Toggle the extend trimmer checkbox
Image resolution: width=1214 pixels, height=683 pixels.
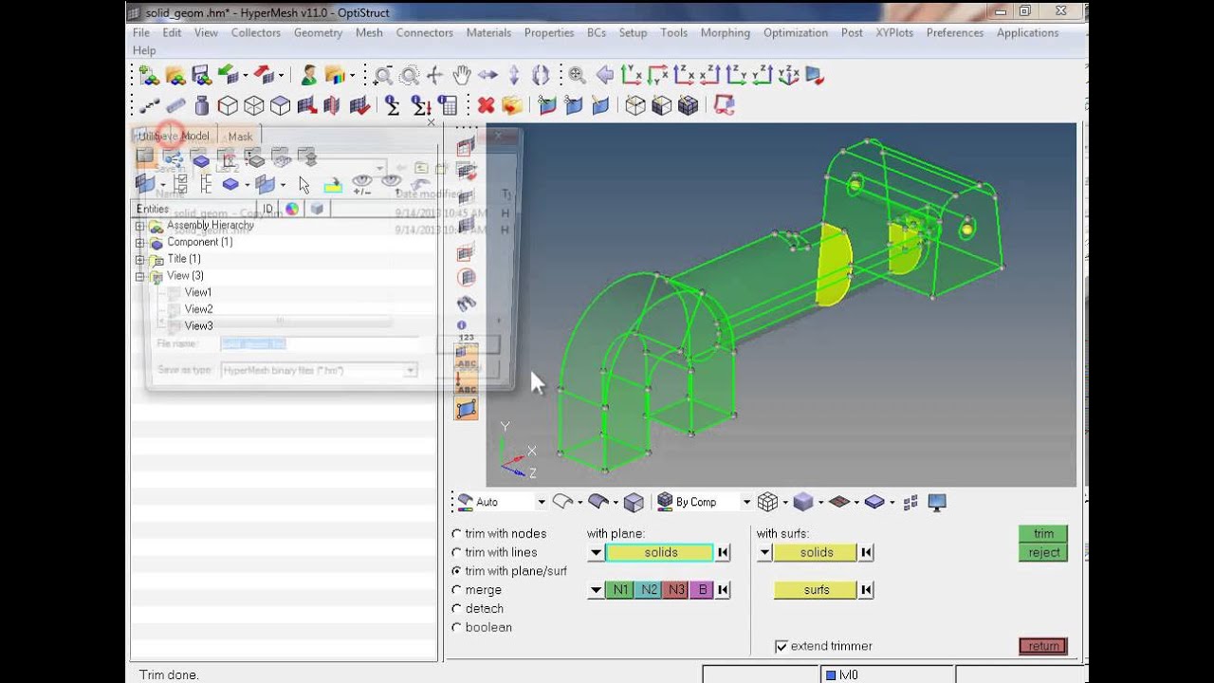click(782, 646)
